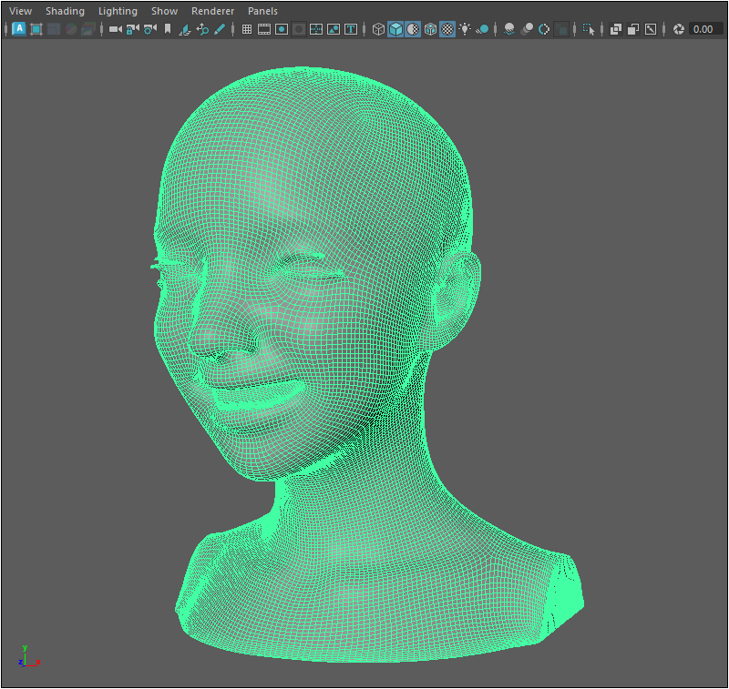Toggle the Film Gate display
The image size is (729, 689).
(x=264, y=29)
